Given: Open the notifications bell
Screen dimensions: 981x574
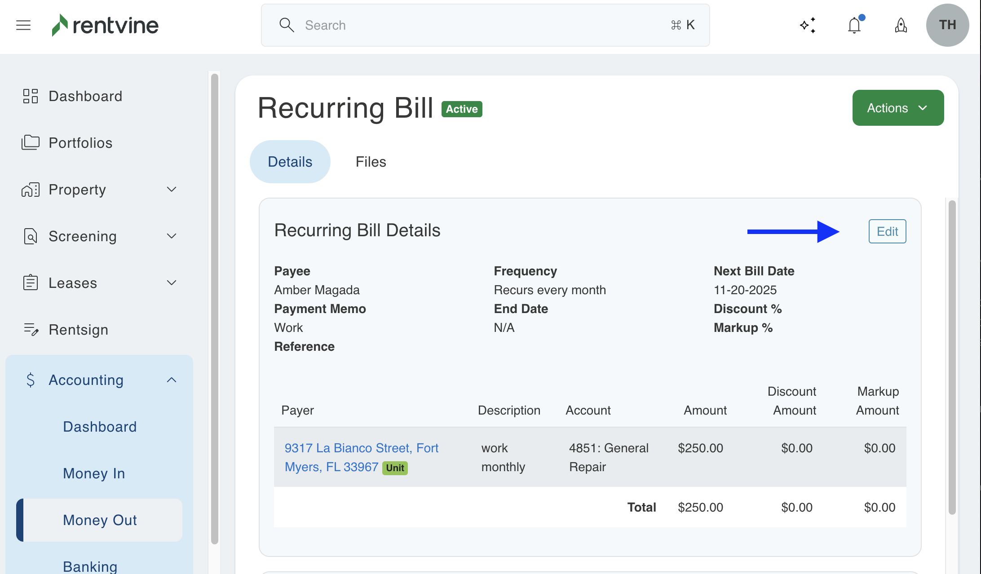Looking at the screenshot, I should (x=854, y=25).
